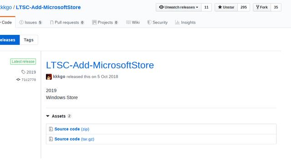Open the Issues tab
This screenshot has width=291, height=163.
click(x=30, y=22)
